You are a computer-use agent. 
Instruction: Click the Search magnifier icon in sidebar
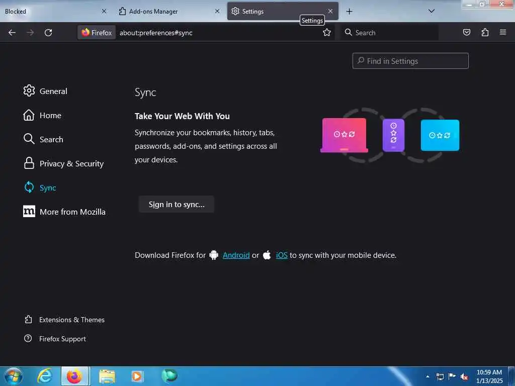tap(29, 139)
